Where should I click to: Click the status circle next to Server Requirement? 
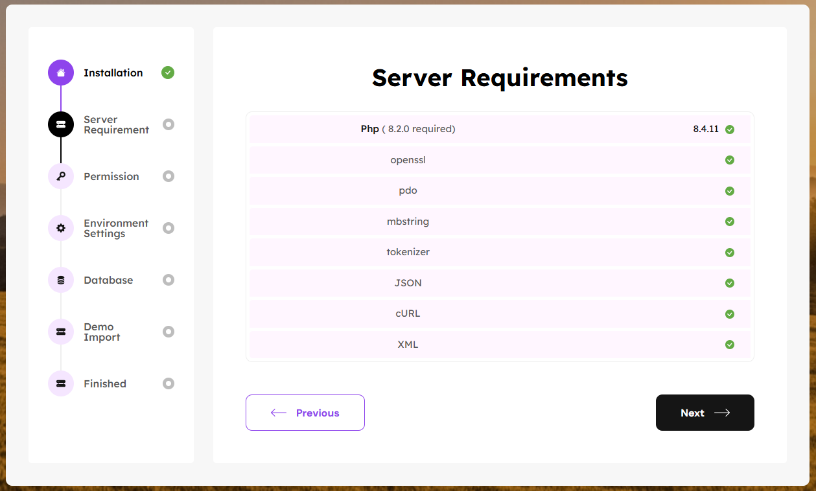click(x=169, y=124)
